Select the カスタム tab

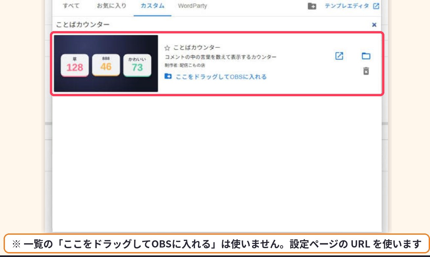pyautogui.click(x=152, y=6)
